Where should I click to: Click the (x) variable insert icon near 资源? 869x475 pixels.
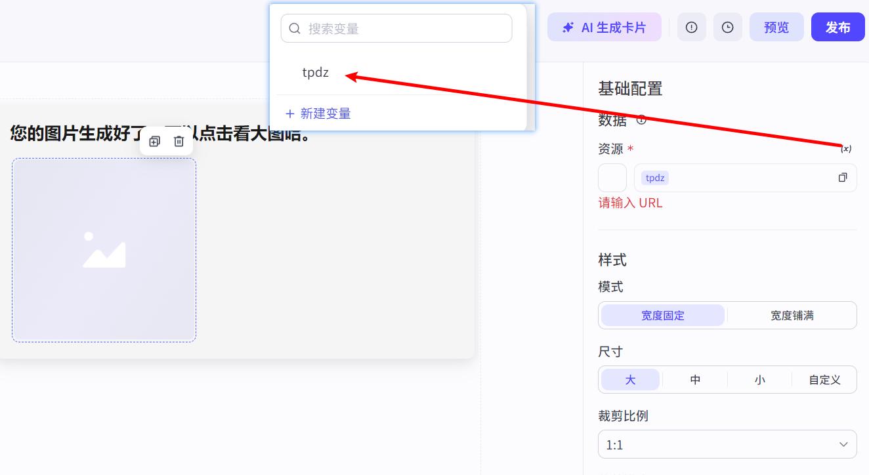coord(846,148)
